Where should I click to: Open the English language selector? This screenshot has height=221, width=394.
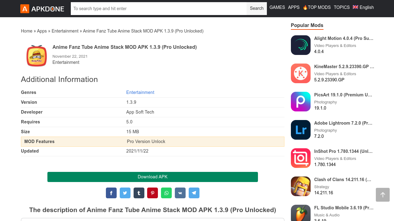point(363,7)
